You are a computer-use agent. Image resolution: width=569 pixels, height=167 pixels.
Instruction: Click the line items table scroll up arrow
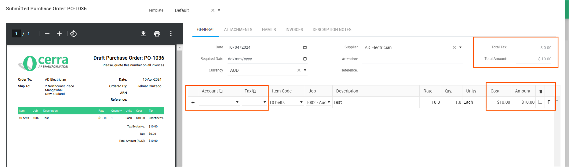coord(557,100)
